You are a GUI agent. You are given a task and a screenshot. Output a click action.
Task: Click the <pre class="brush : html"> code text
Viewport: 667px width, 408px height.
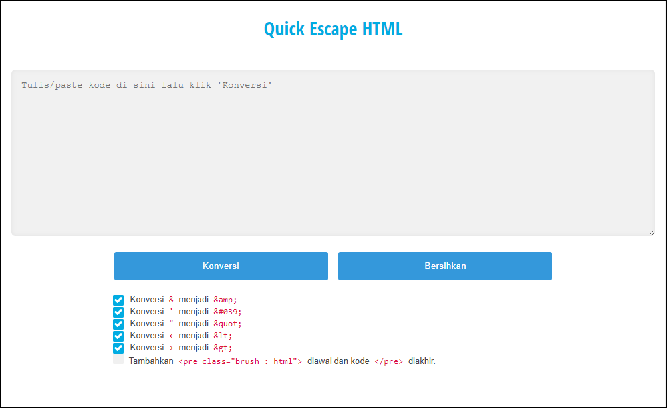(240, 361)
